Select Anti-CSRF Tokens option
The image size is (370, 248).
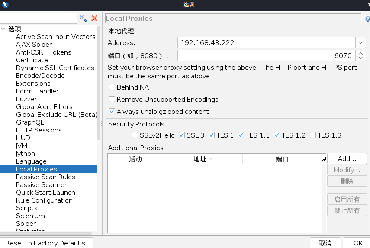[x=43, y=52]
